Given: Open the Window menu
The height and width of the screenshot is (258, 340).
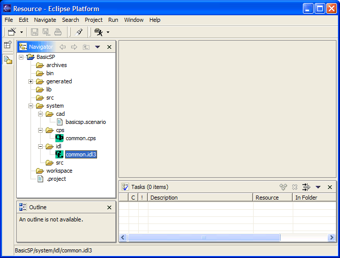Looking at the screenshot, I should (x=134, y=20).
